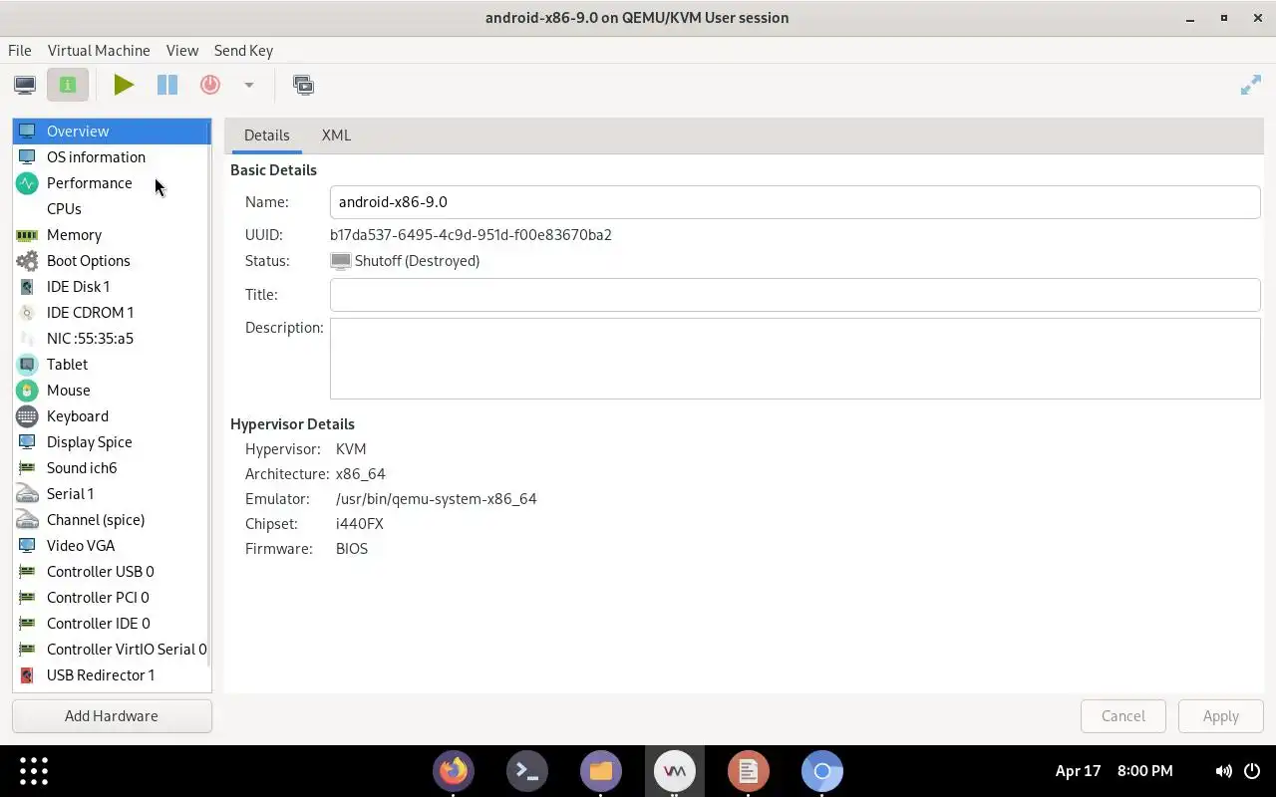Open the File menu
Image resolution: width=1276 pixels, height=797 pixels.
pos(19,50)
